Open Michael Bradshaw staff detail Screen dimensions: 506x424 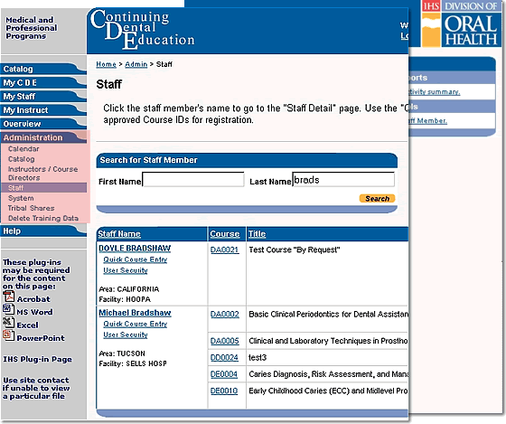135,313
